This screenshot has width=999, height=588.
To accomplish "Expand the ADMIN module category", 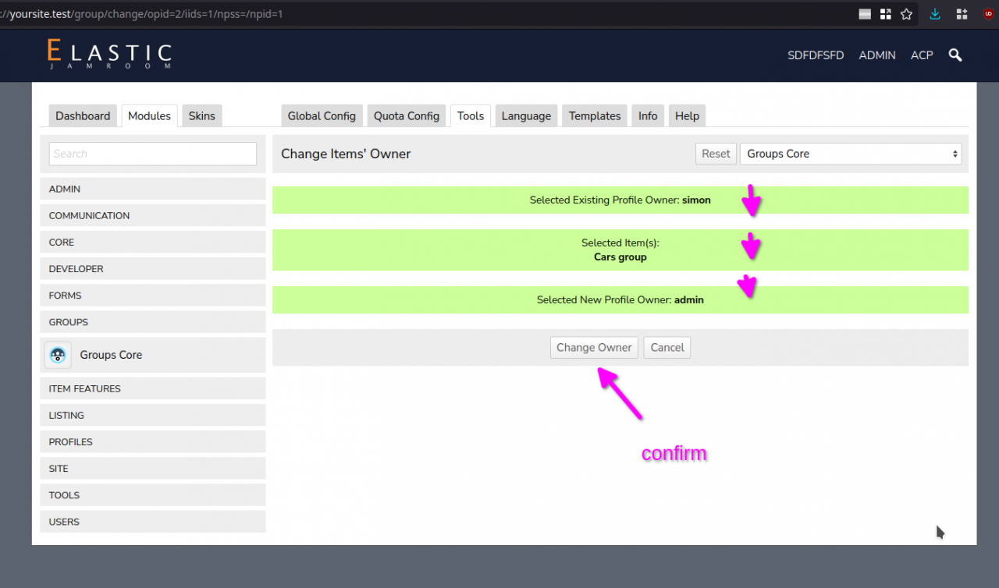I will [x=153, y=189].
